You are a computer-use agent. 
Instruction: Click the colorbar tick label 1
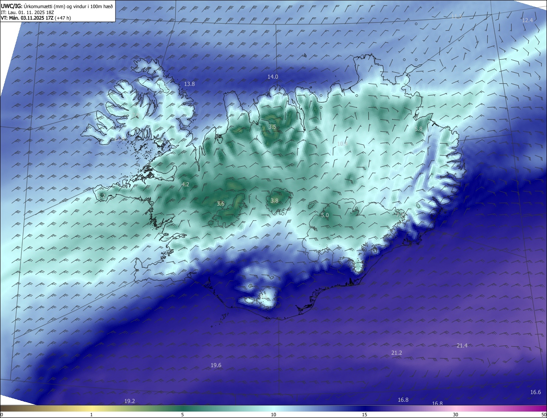91,415
